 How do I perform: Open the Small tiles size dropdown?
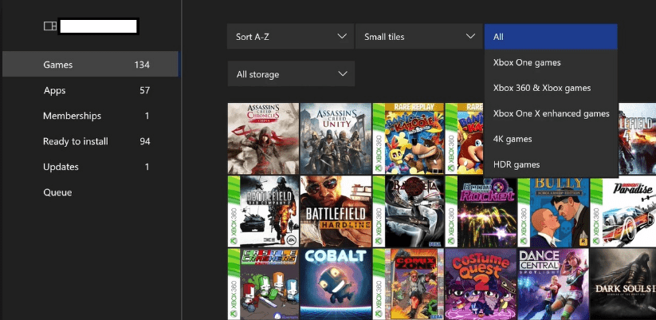tap(418, 37)
